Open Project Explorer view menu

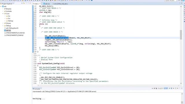click(x=26, y=3)
